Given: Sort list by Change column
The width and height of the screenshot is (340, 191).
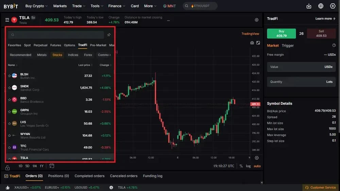Looking at the screenshot, I should [105, 65].
